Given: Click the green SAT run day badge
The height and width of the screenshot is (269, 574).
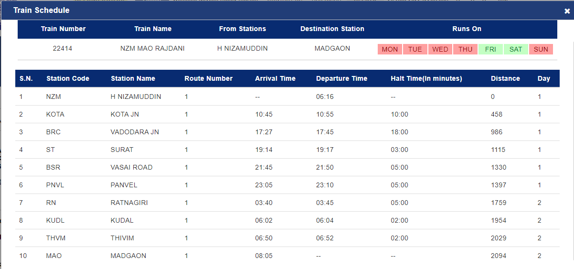Looking at the screenshot, I should click(516, 49).
